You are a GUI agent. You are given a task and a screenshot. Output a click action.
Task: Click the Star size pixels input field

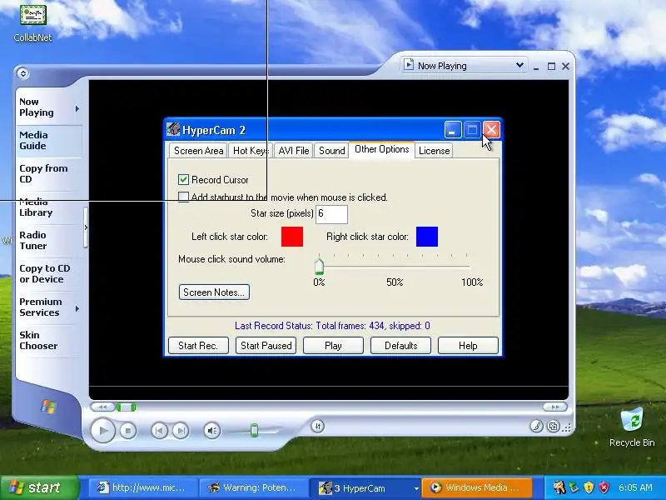point(331,214)
